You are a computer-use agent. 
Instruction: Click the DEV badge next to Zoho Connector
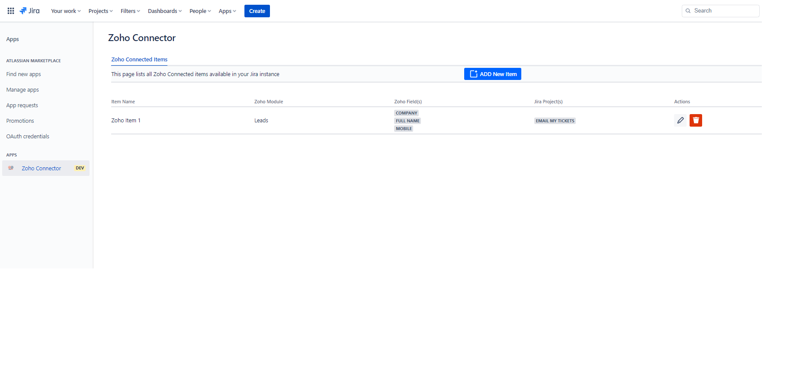pyautogui.click(x=80, y=168)
